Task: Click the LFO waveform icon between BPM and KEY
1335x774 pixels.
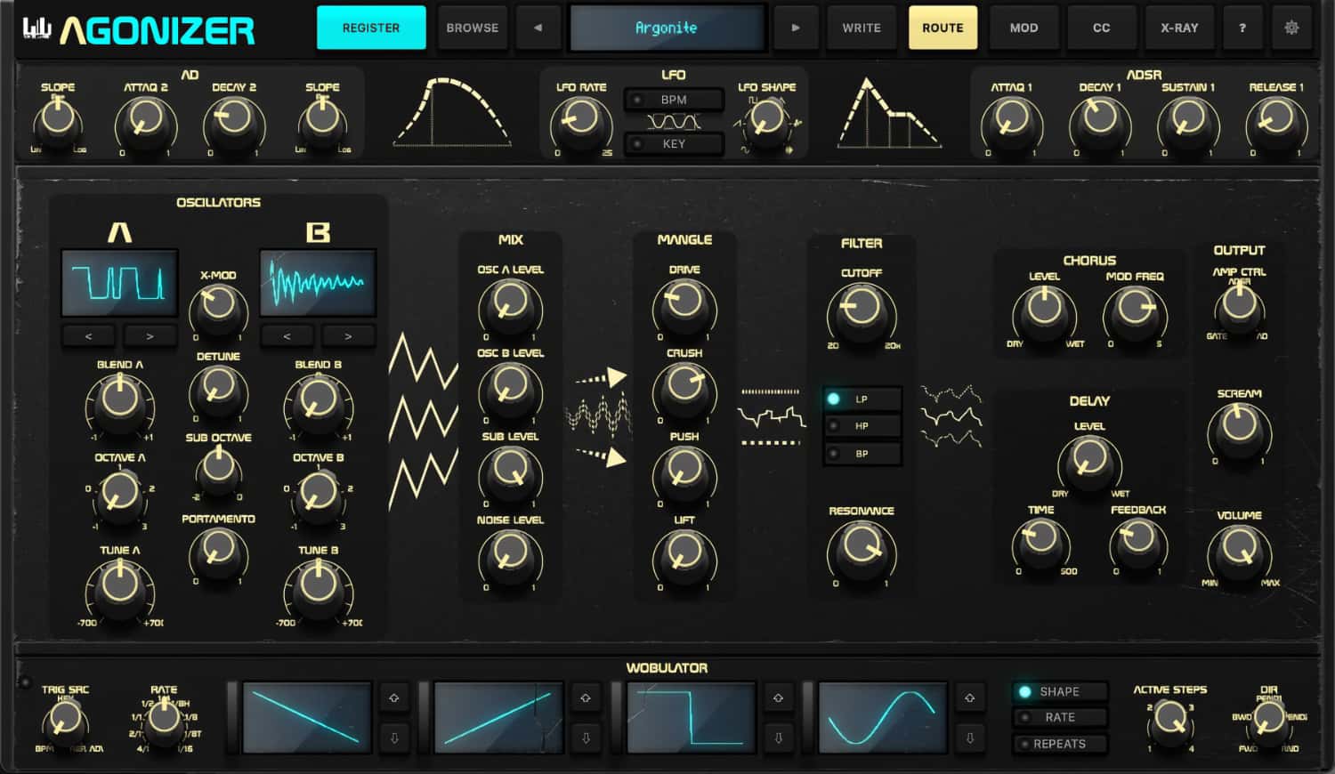Action: (674, 122)
